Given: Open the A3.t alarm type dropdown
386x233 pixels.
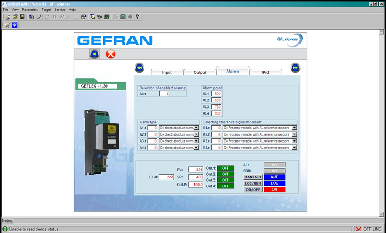Looking at the screenshot, I should [196, 141].
